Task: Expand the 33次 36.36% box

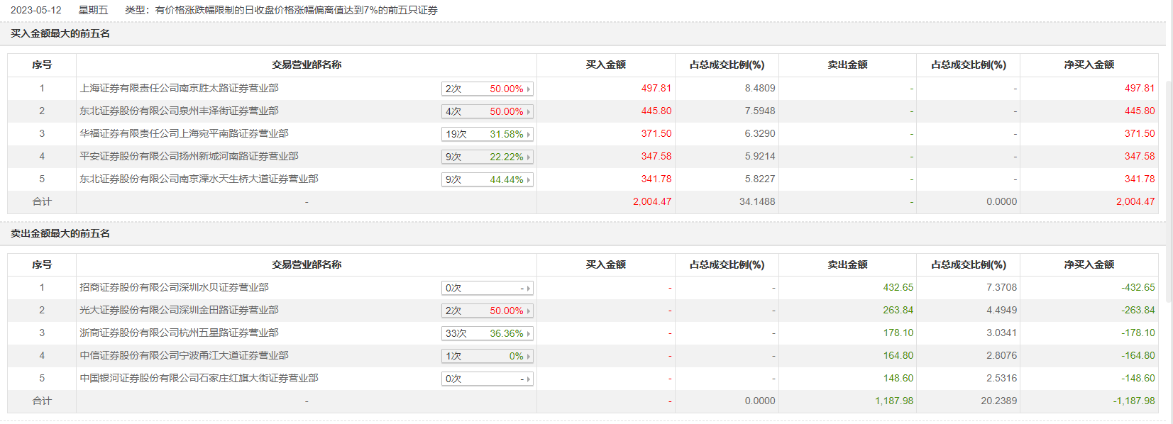Action: click(487, 333)
